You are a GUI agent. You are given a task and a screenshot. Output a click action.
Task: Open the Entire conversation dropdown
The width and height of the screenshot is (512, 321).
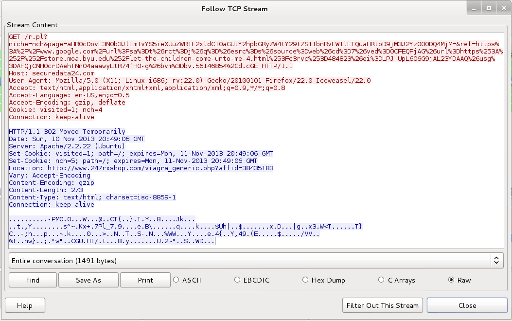[x=256, y=261]
